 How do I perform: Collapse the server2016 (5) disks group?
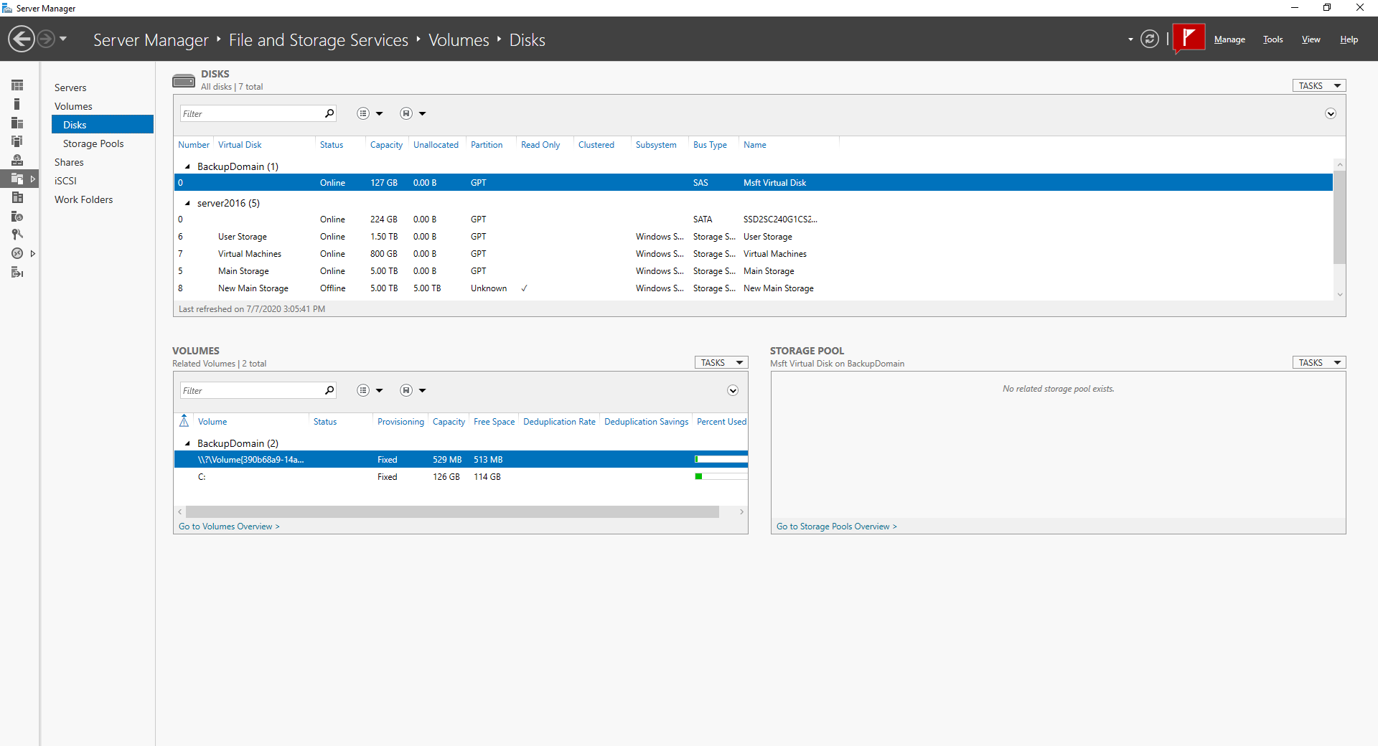[187, 203]
